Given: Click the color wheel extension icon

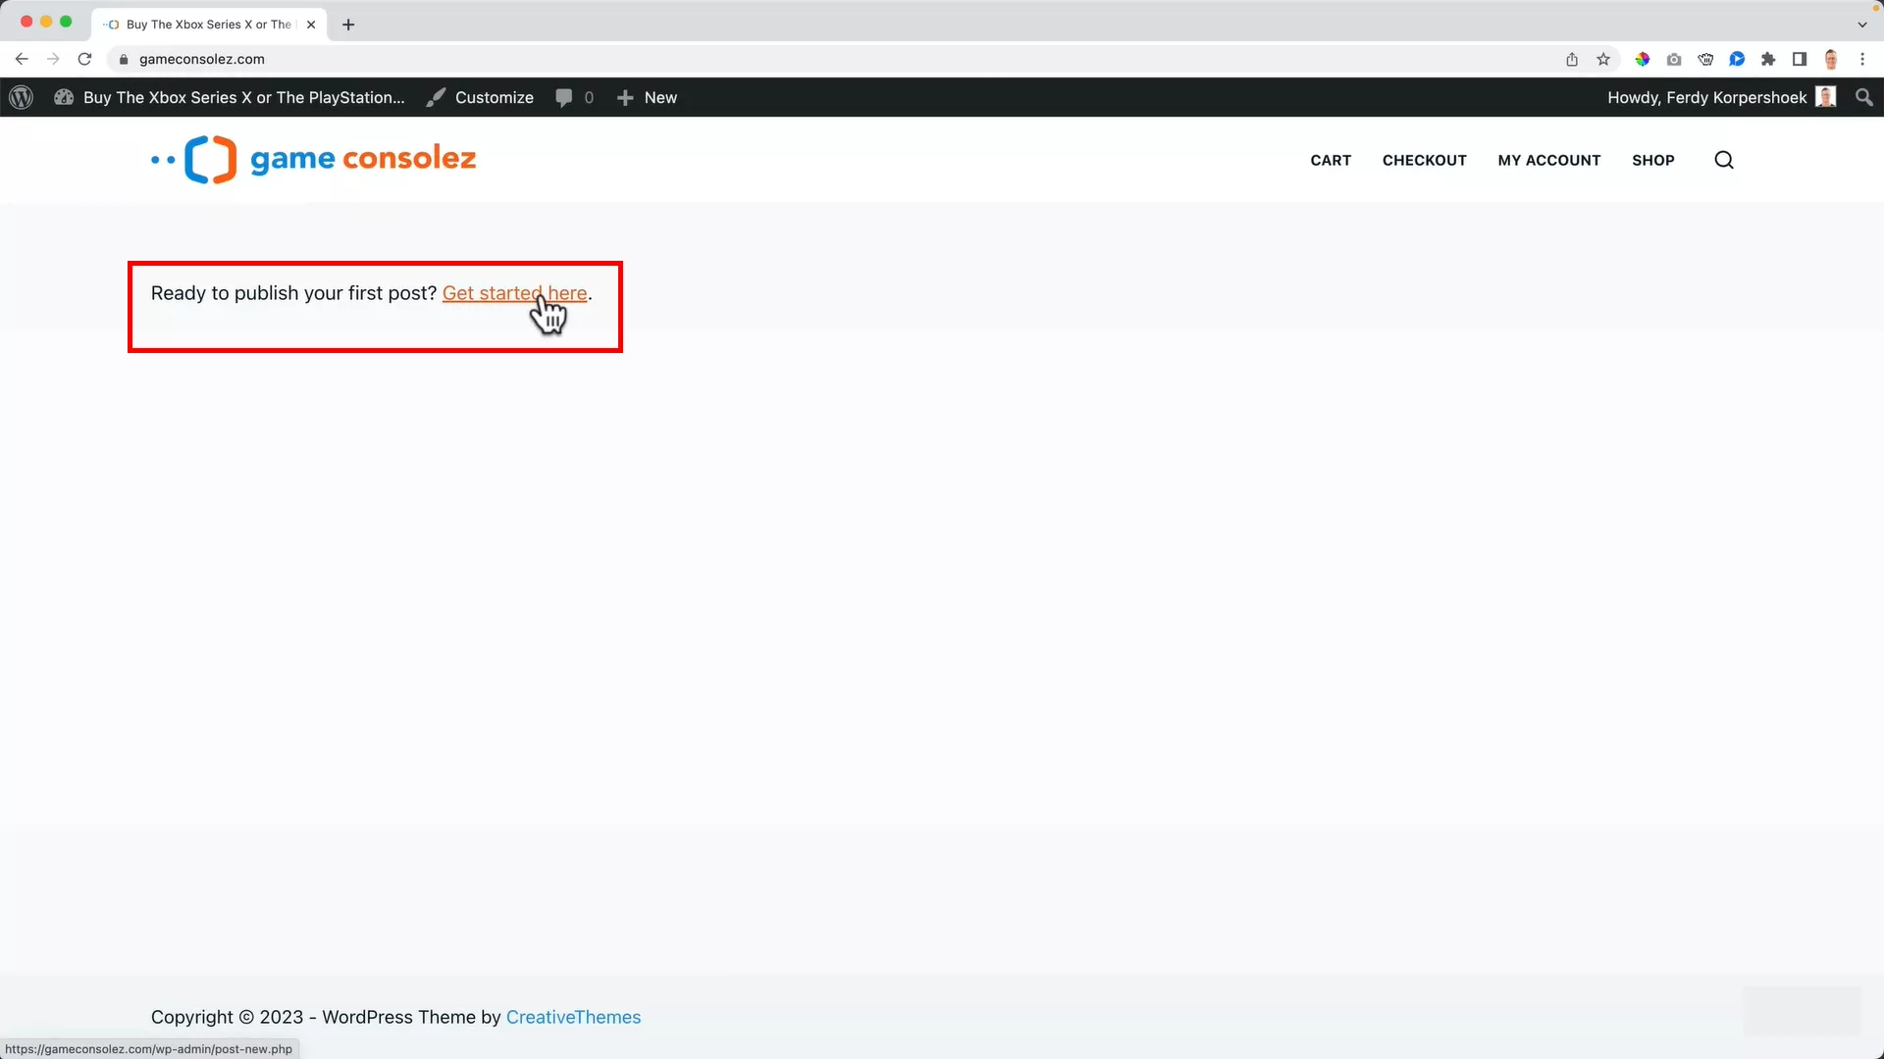Looking at the screenshot, I should 1643,59.
